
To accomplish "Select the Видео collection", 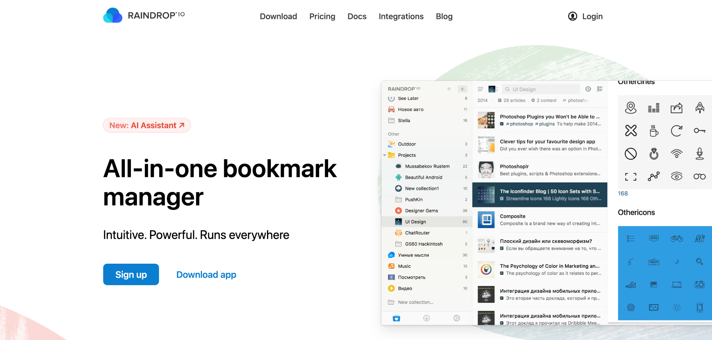I will tap(427, 288).
